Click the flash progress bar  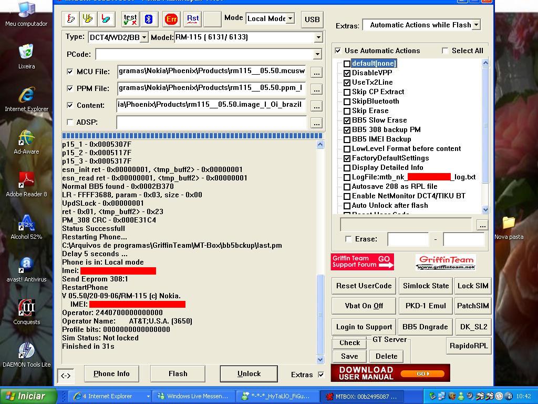click(192, 136)
